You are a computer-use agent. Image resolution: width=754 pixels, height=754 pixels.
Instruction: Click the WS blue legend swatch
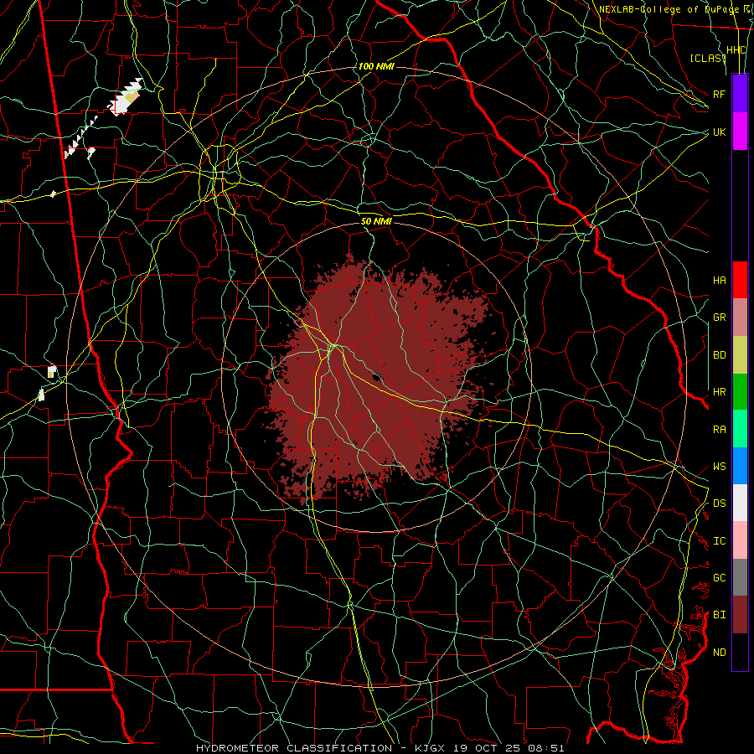coord(740,466)
